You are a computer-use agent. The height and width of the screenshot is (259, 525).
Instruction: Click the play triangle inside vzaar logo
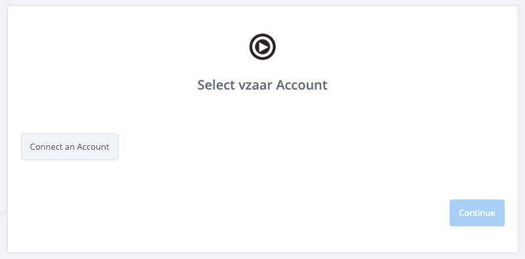click(263, 47)
